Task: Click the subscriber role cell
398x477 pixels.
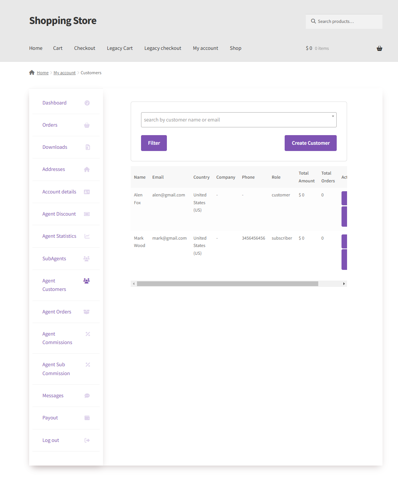Action: click(x=282, y=238)
